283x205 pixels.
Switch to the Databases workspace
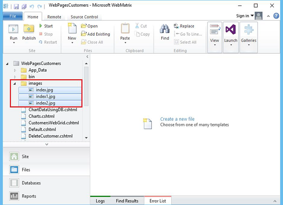pos(31,183)
